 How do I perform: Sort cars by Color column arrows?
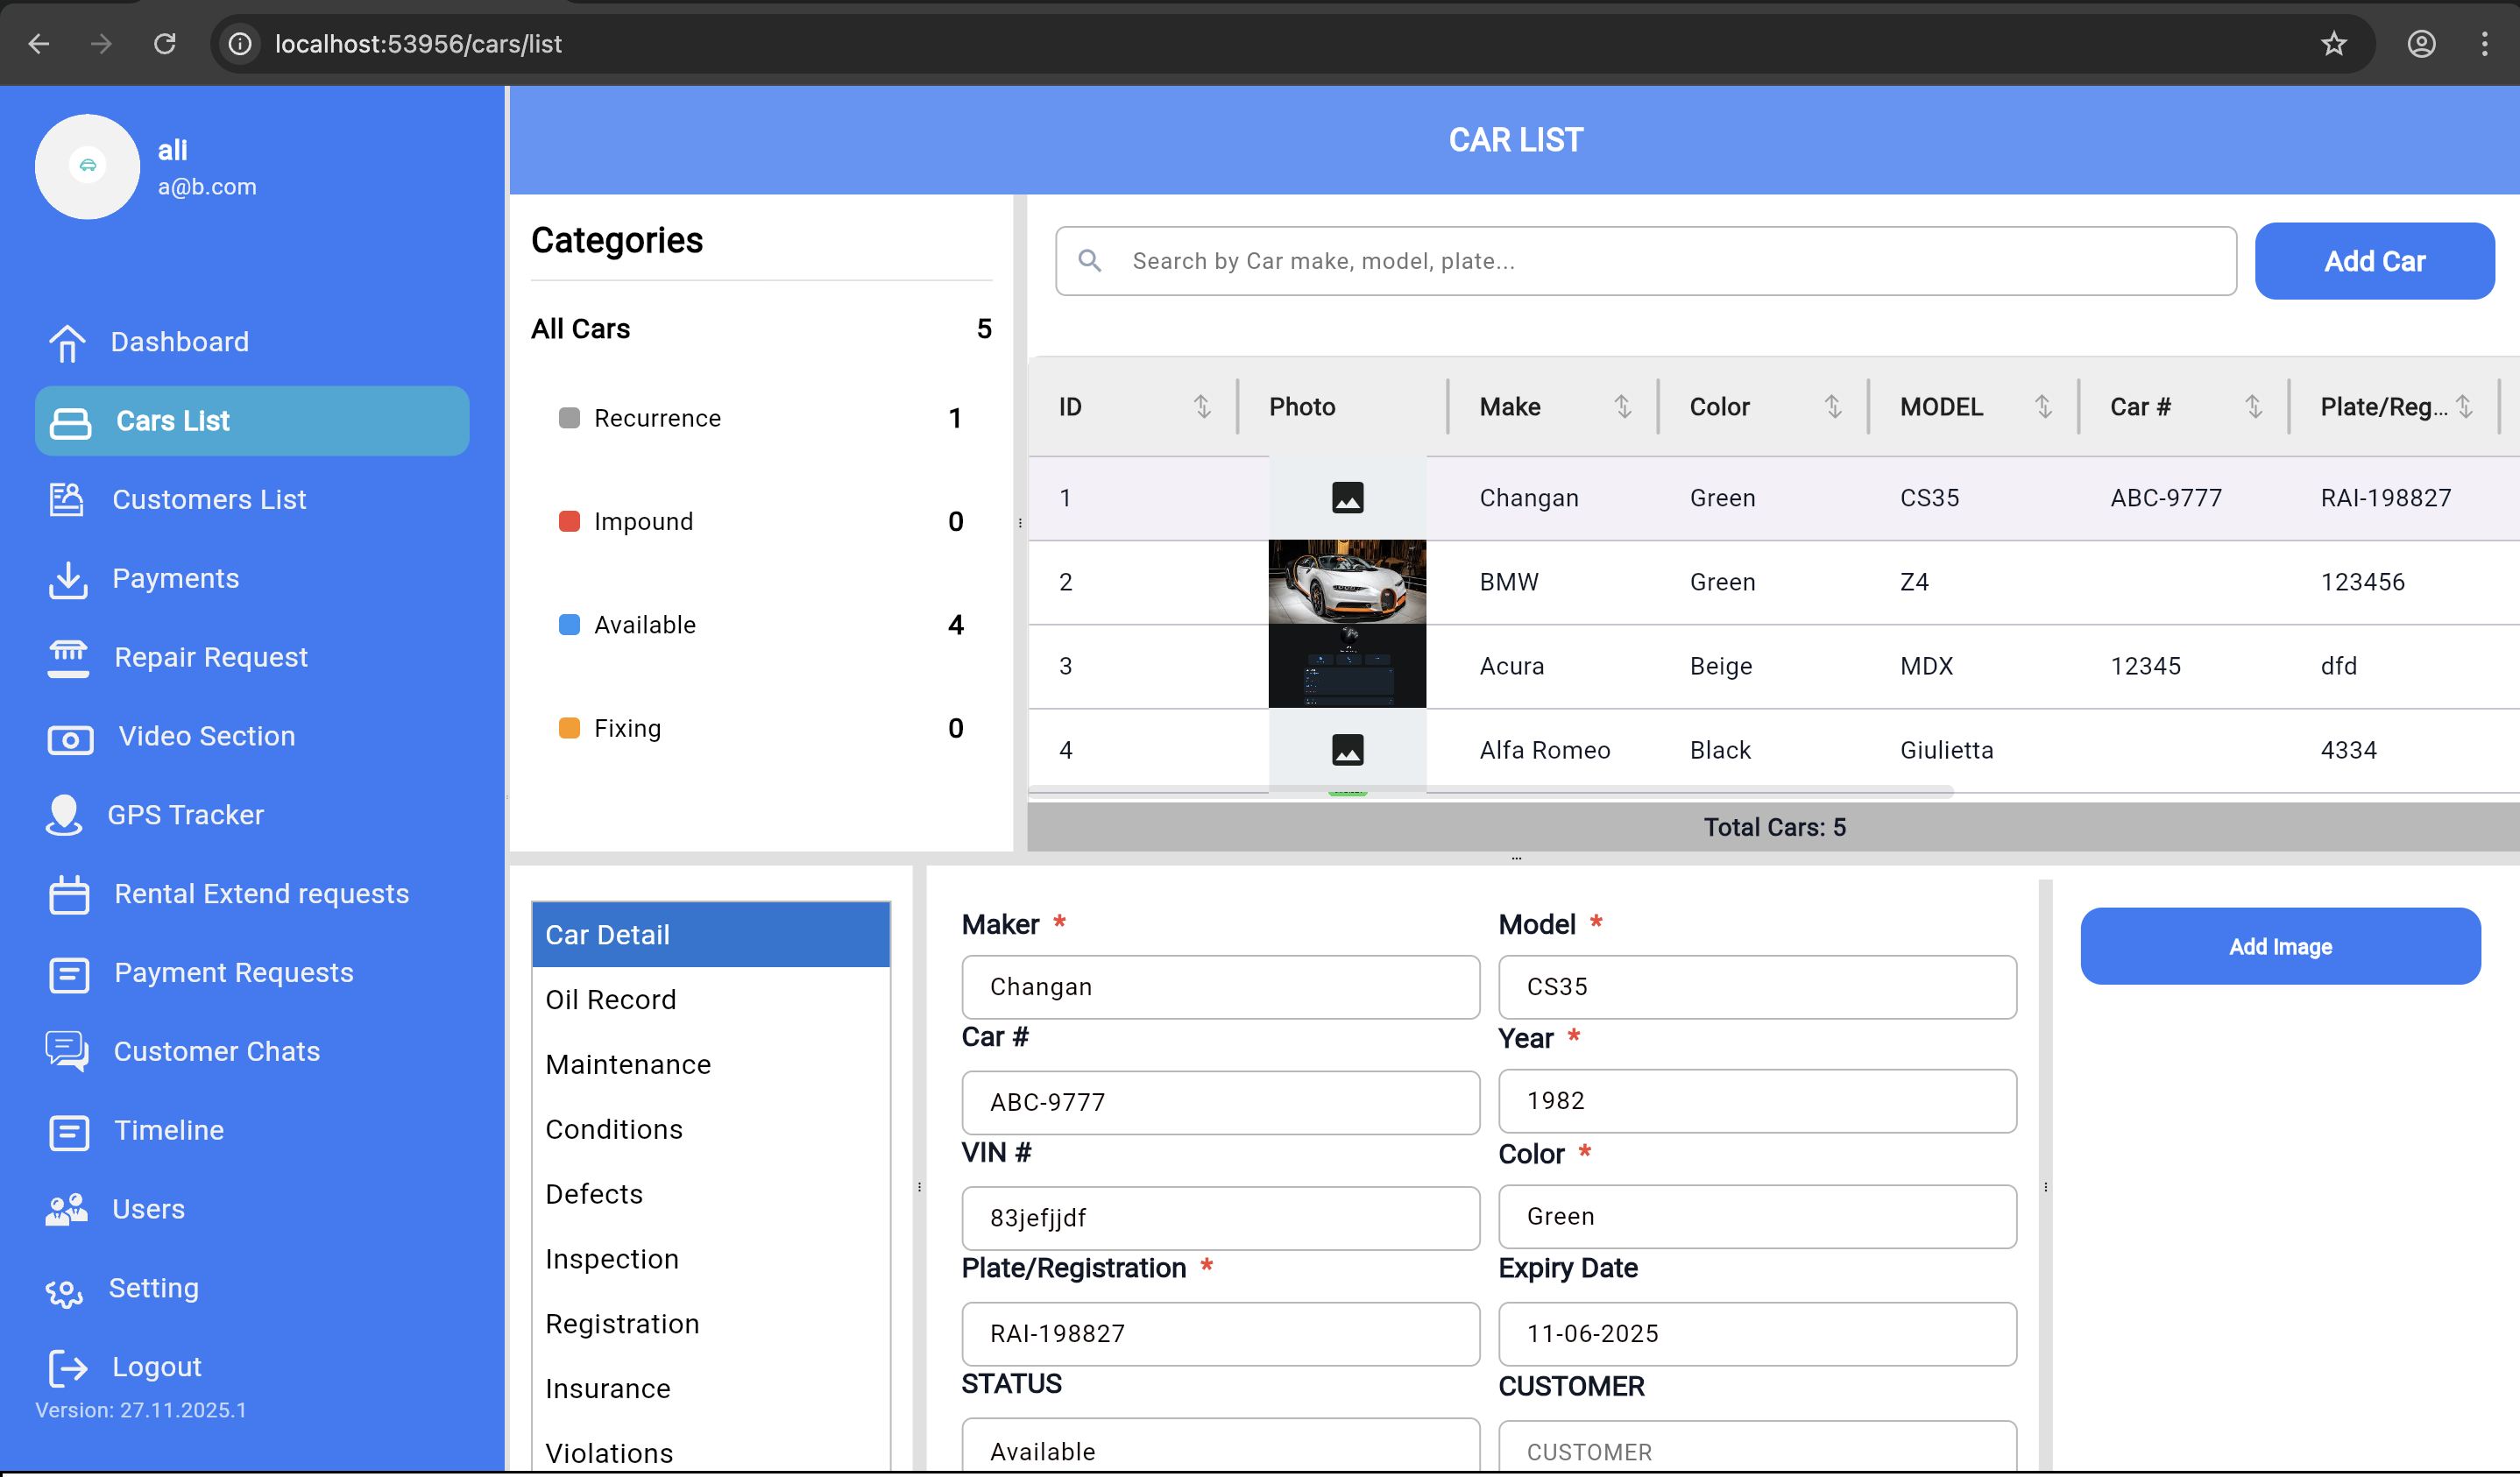click(1832, 407)
